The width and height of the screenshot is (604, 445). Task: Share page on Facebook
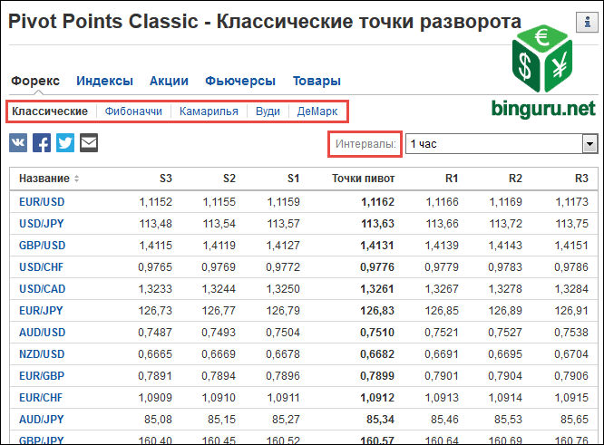click(42, 143)
